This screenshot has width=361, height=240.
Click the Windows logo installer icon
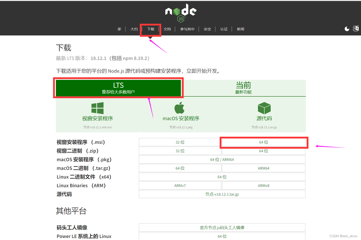tap(97, 108)
